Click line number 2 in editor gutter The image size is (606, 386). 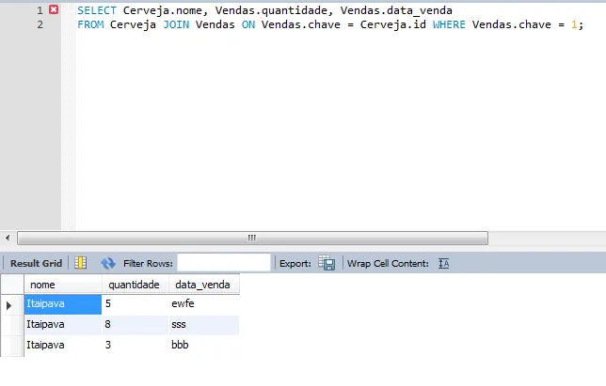[x=40, y=24]
